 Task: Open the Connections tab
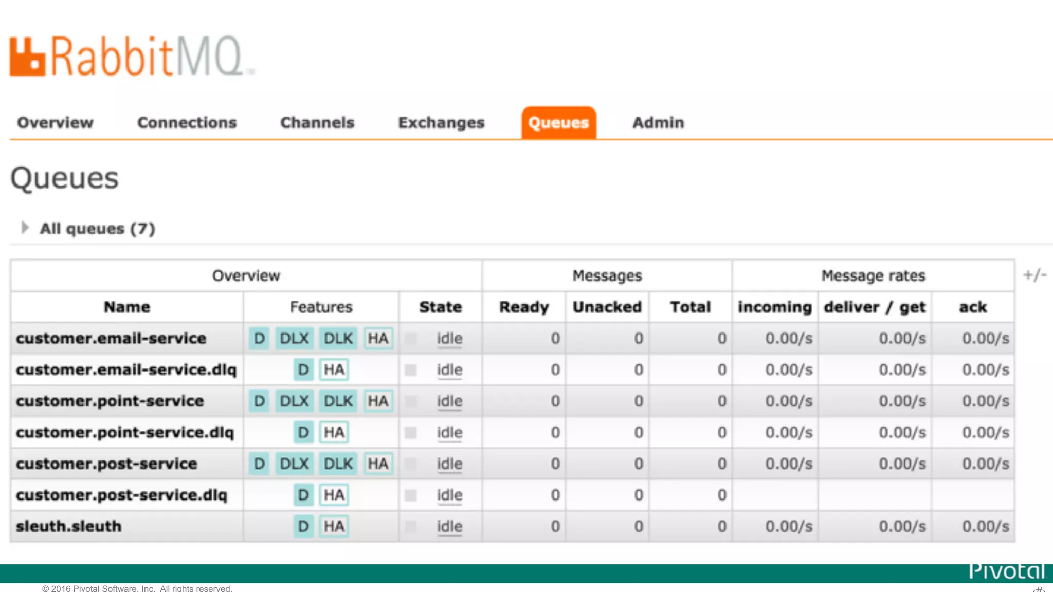click(187, 123)
